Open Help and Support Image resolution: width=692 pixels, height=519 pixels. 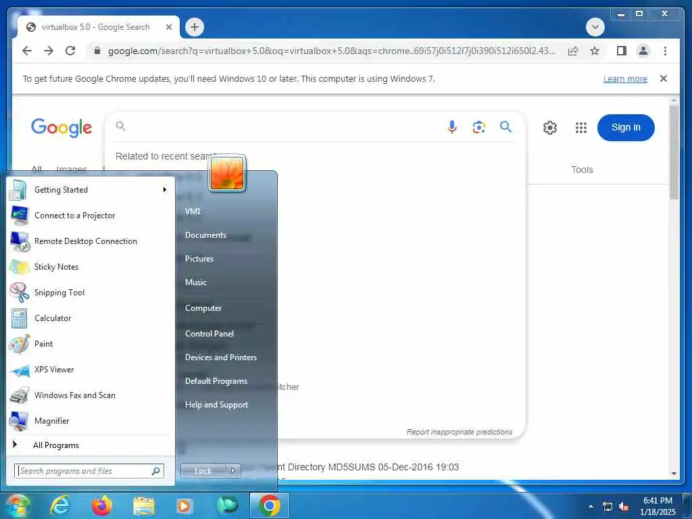tap(216, 405)
